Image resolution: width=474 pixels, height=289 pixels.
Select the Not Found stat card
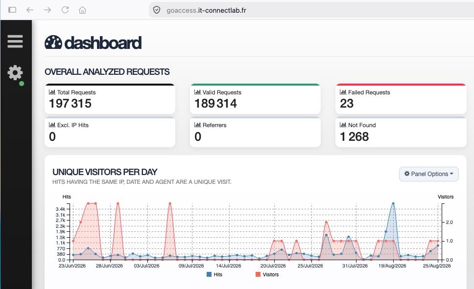pos(401,132)
